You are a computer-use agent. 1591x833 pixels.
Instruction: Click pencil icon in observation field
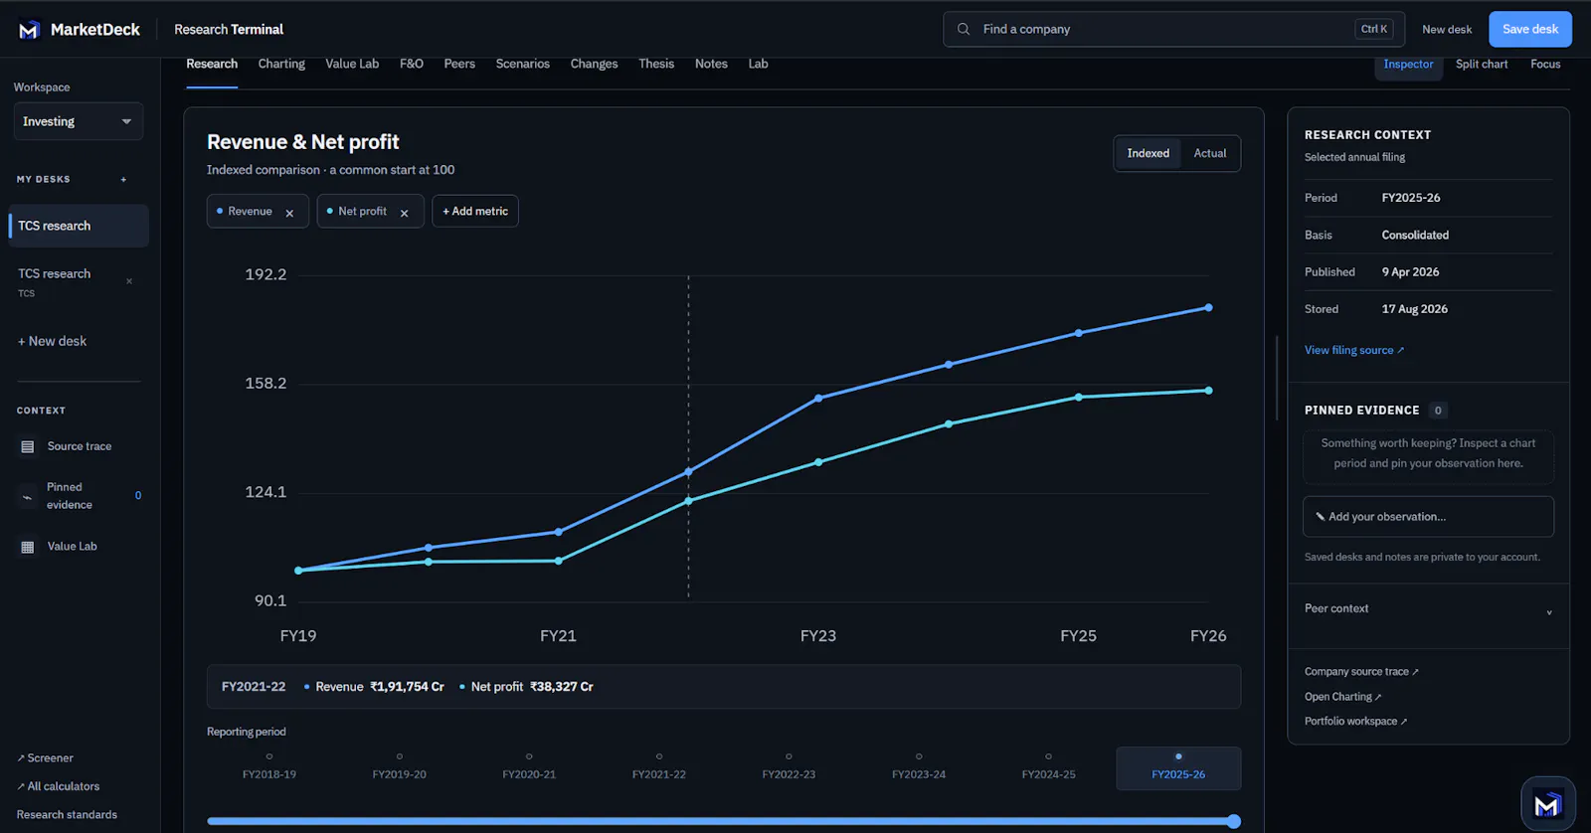pos(1320,517)
